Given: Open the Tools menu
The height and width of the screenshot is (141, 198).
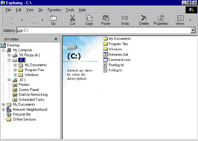Looking at the screenshot, I should [70, 10].
